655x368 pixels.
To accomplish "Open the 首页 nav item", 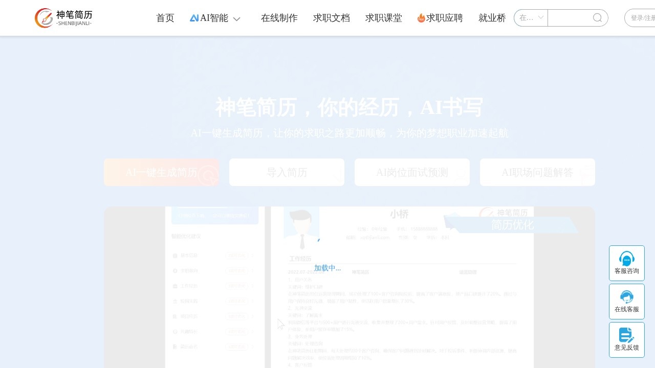I will pos(165,18).
